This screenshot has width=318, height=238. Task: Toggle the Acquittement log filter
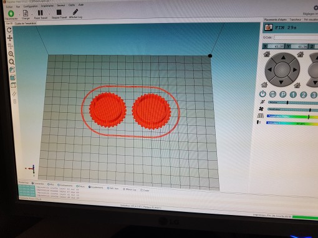click(95, 187)
